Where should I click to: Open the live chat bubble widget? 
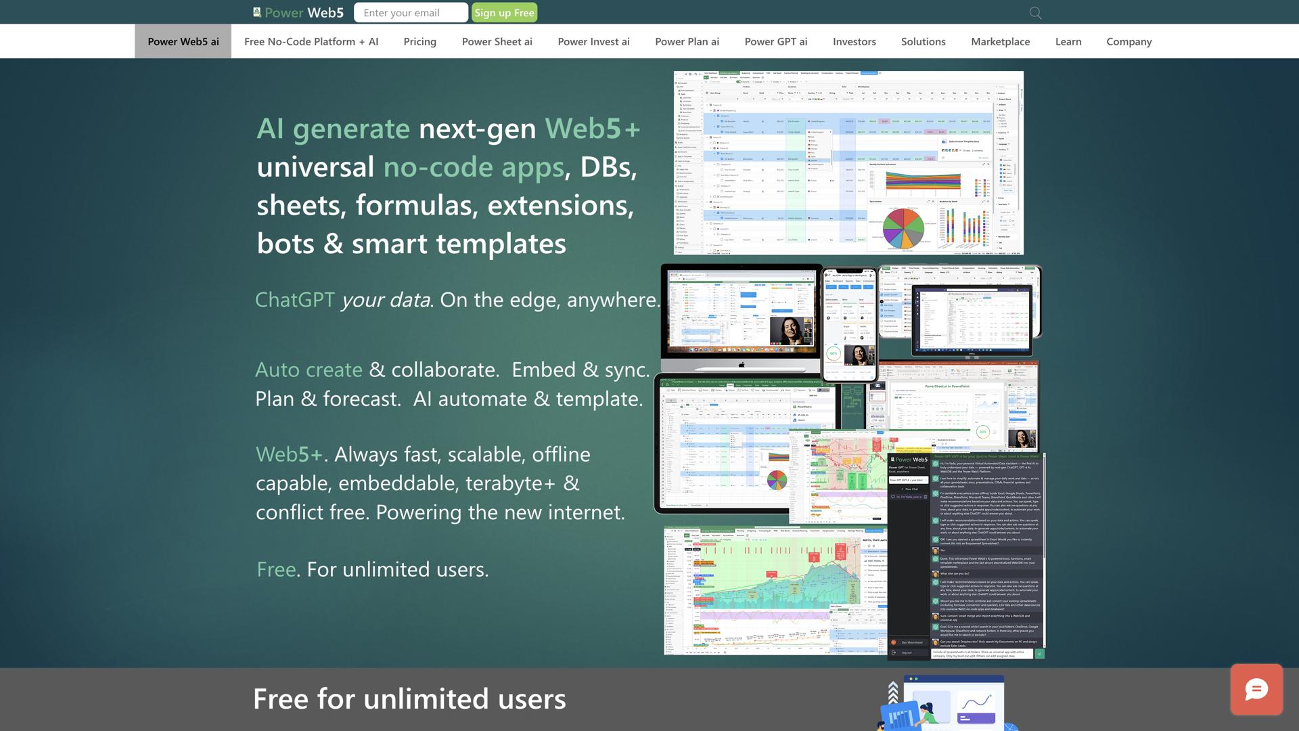pos(1256,689)
